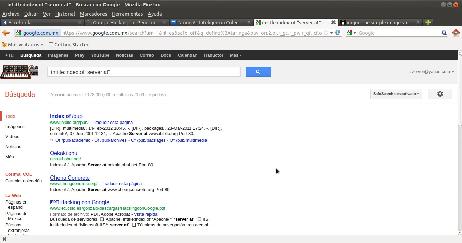
Task: Open the Ver menu
Action: [x=47, y=14]
